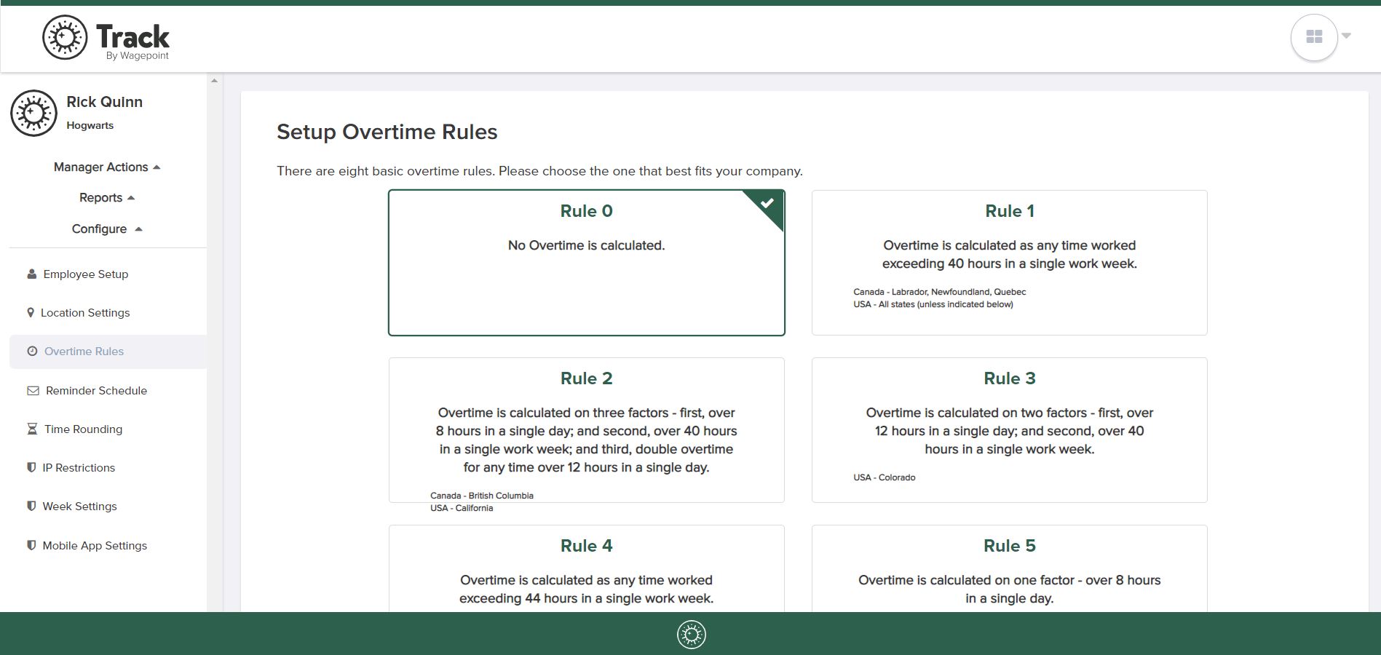This screenshot has height=655, width=1381.
Task: Click 'USA - California' text
Action: 462,508
